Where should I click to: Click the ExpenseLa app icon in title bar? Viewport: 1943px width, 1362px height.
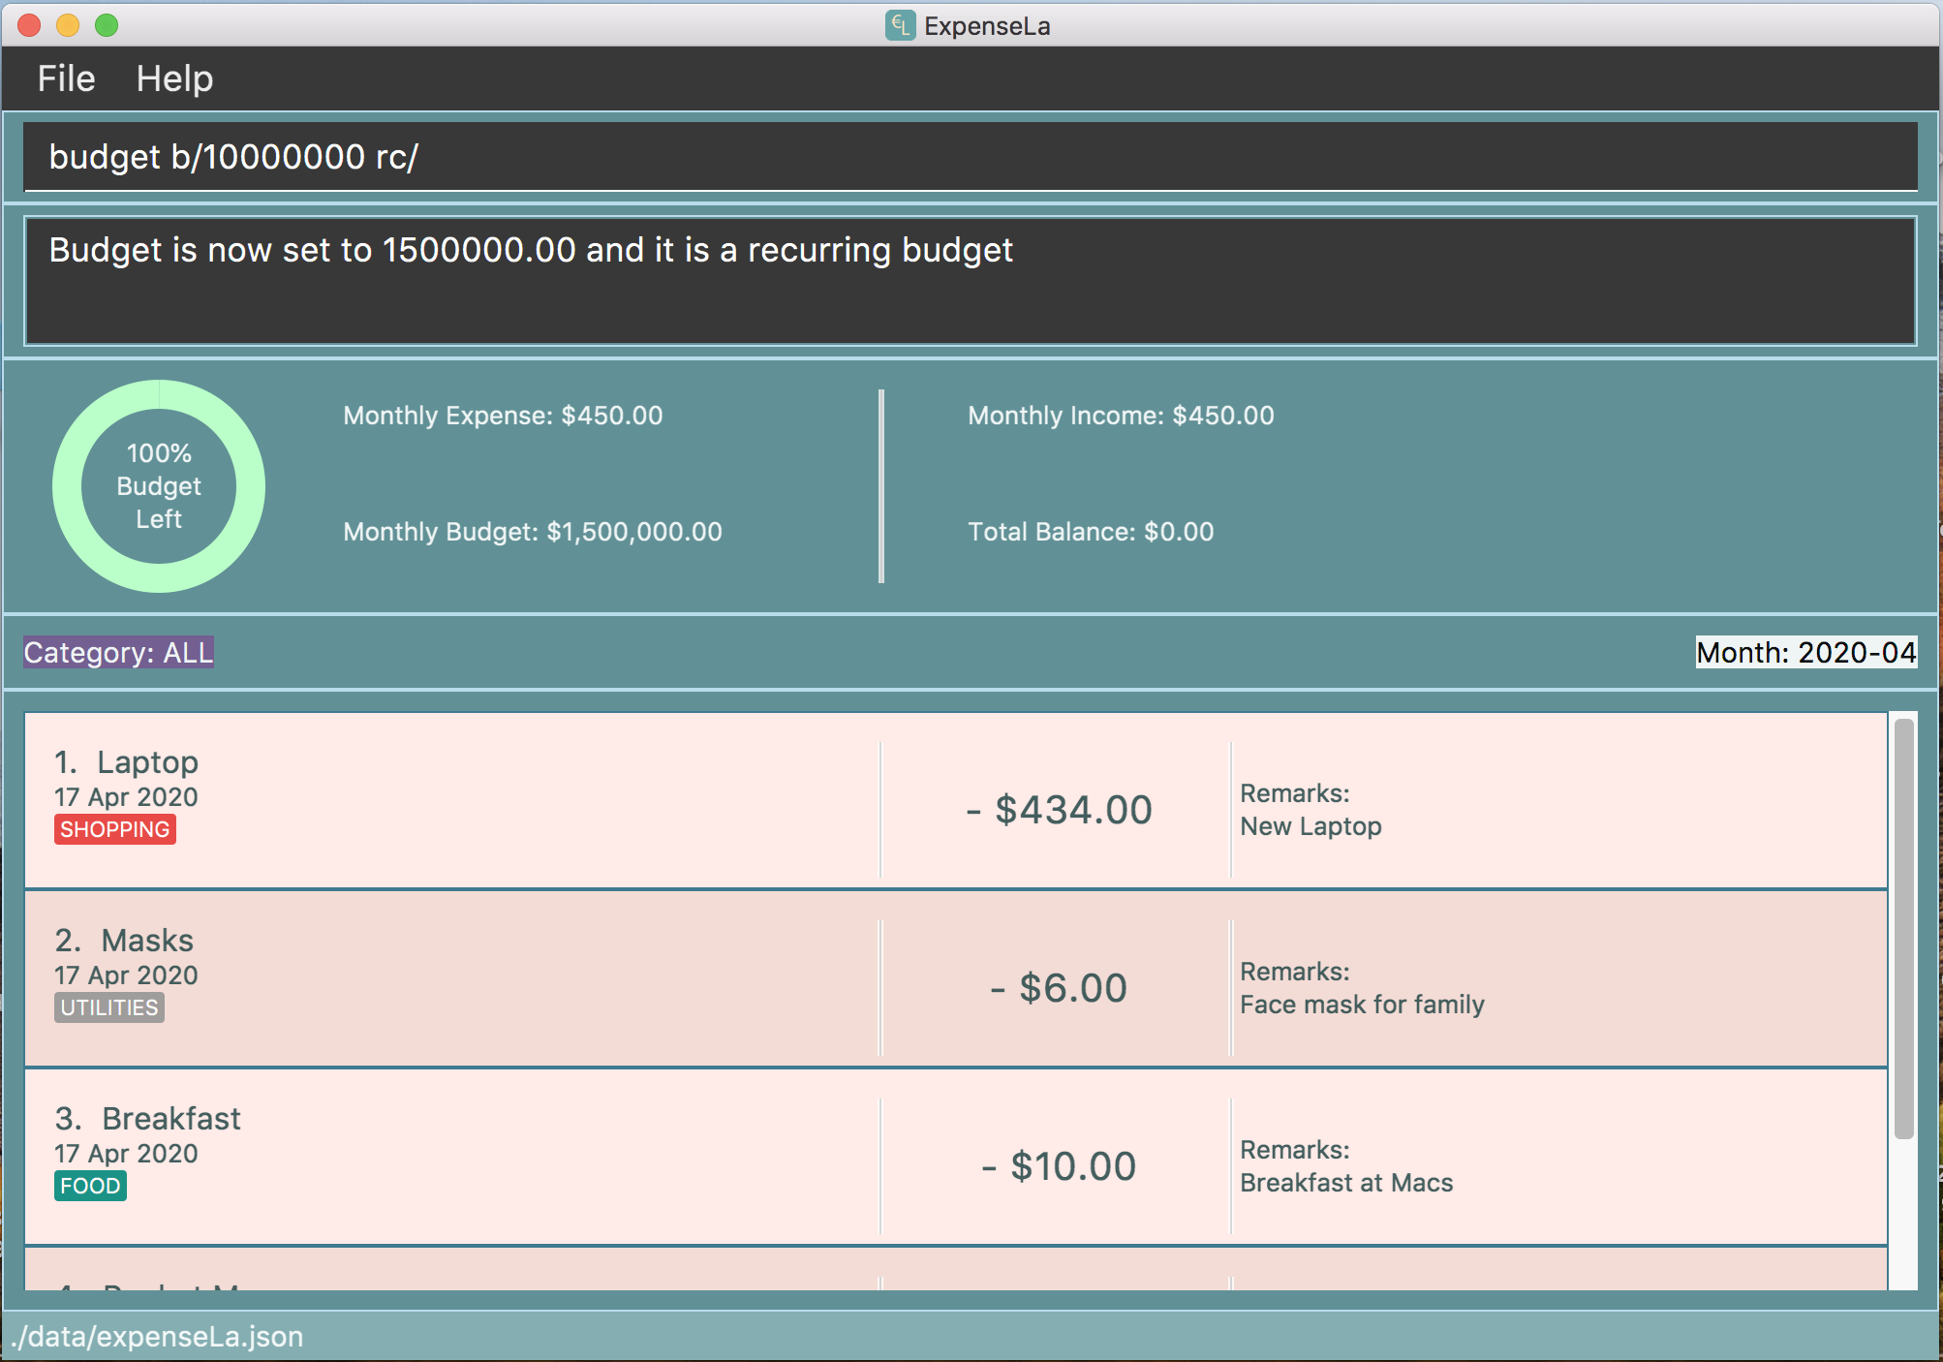coord(900,25)
